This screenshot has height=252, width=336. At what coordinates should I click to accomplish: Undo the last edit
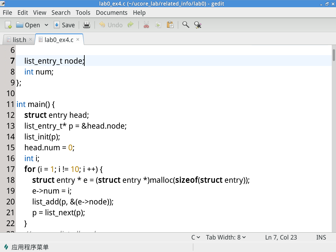(111, 25)
